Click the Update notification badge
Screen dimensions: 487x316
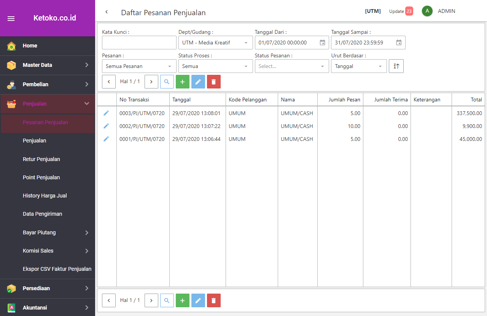[409, 11]
